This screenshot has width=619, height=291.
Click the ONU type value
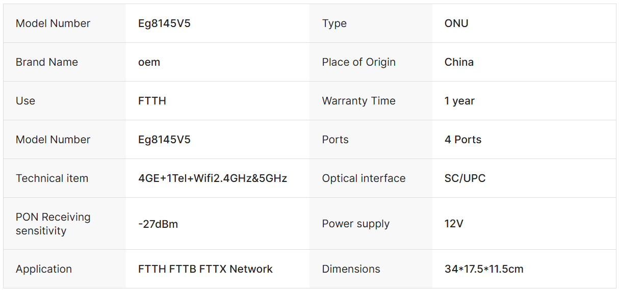coord(456,23)
